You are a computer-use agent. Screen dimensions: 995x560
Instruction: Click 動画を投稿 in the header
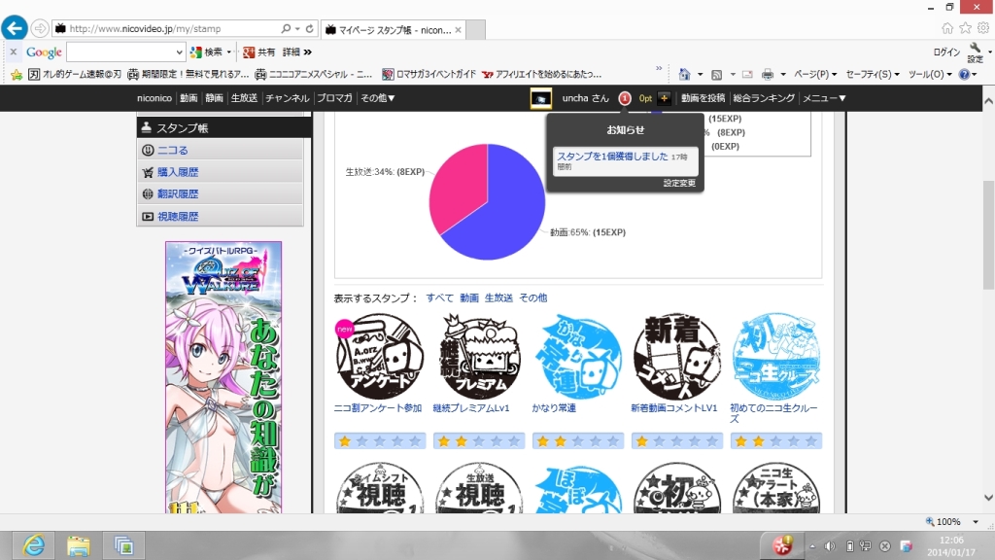point(703,98)
